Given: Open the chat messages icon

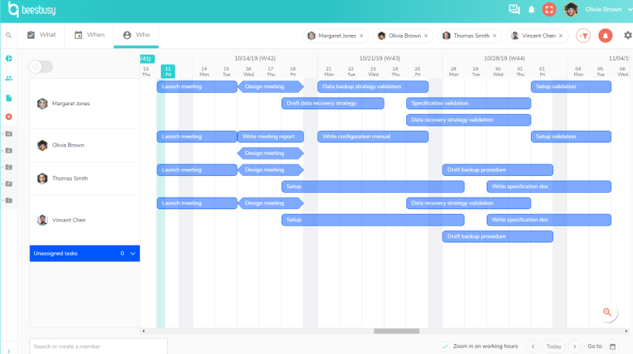Looking at the screenshot, I should (x=514, y=9).
